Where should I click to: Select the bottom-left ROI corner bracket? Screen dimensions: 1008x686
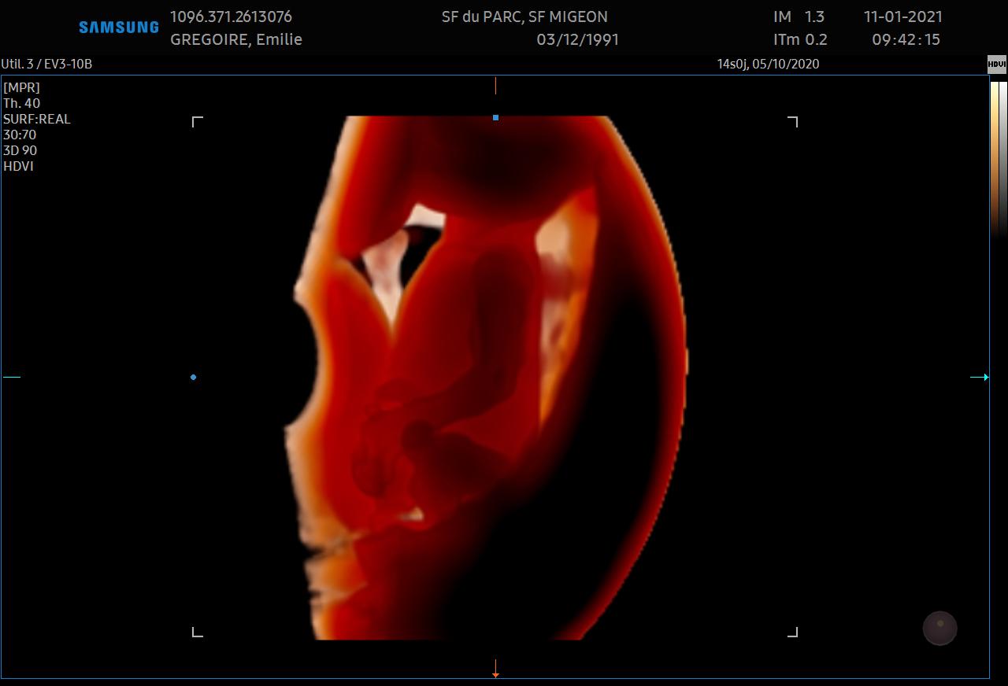tap(198, 632)
